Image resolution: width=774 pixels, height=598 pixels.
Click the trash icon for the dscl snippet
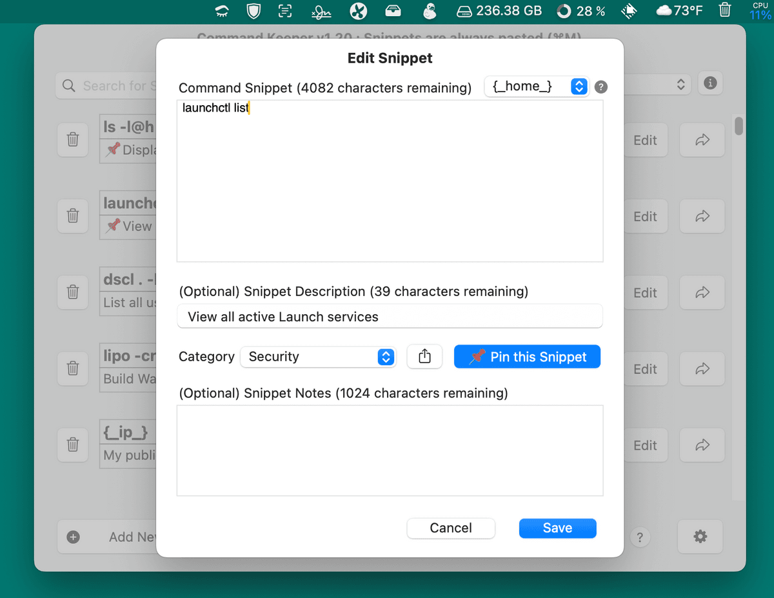73,292
